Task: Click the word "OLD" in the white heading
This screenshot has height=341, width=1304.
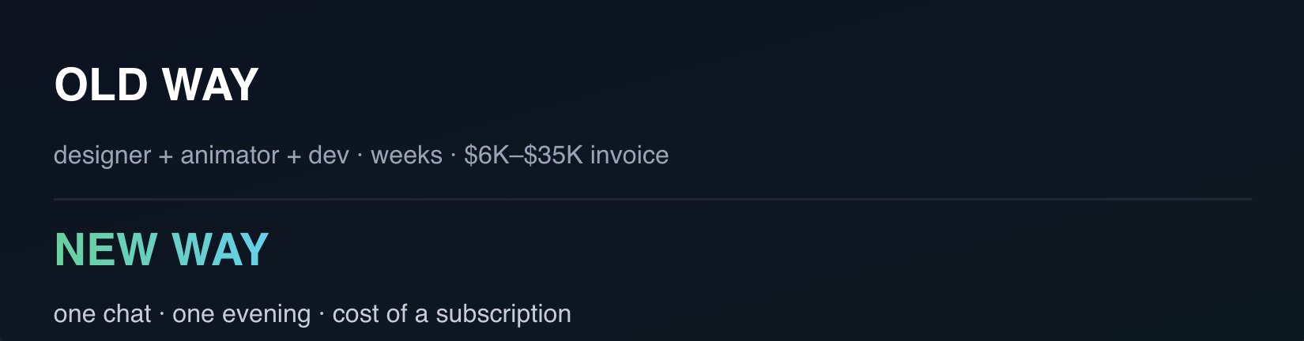Action: pos(101,84)
